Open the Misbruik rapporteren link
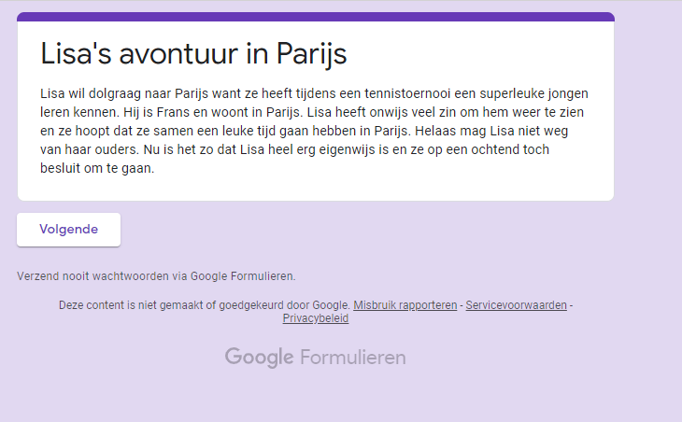This screenshot has width=682, height=422. click(x=405, y=305)
